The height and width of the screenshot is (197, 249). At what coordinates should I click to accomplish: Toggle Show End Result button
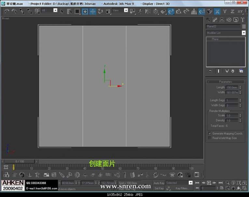pos(218,71)
